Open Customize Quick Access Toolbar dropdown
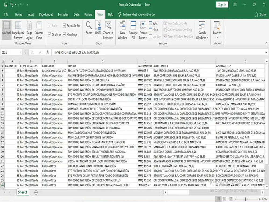Viewport: 269px width, 202px height. tap(27, 5)
